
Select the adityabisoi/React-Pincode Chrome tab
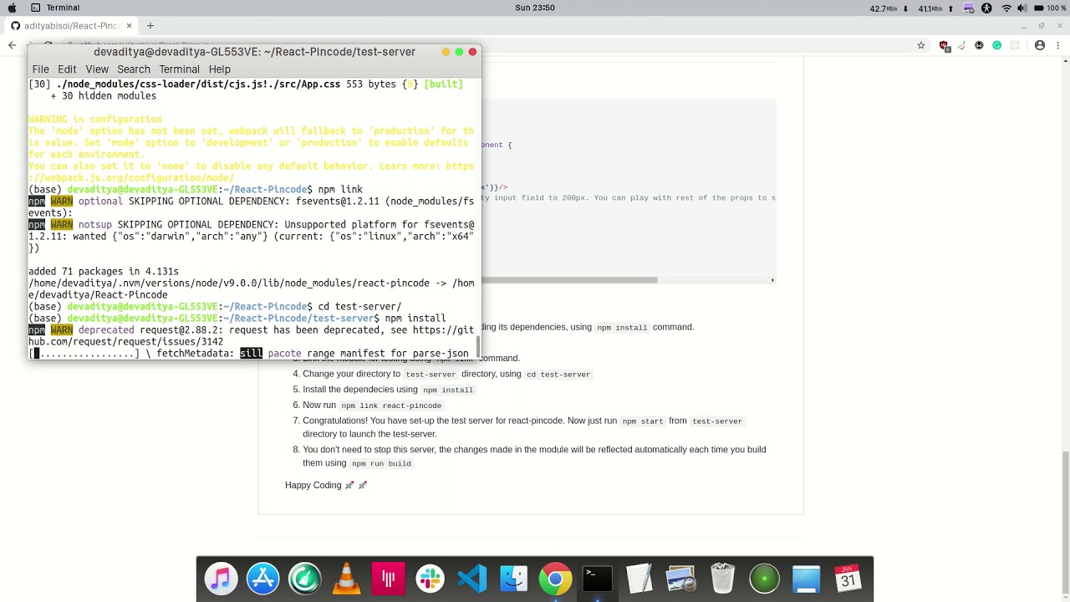tap(72, 26)
